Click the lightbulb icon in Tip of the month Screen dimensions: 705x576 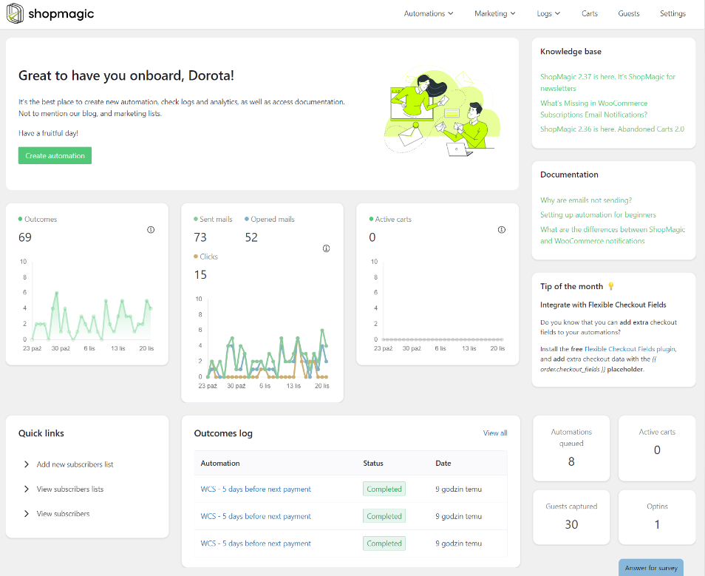(x=610, y=286)
